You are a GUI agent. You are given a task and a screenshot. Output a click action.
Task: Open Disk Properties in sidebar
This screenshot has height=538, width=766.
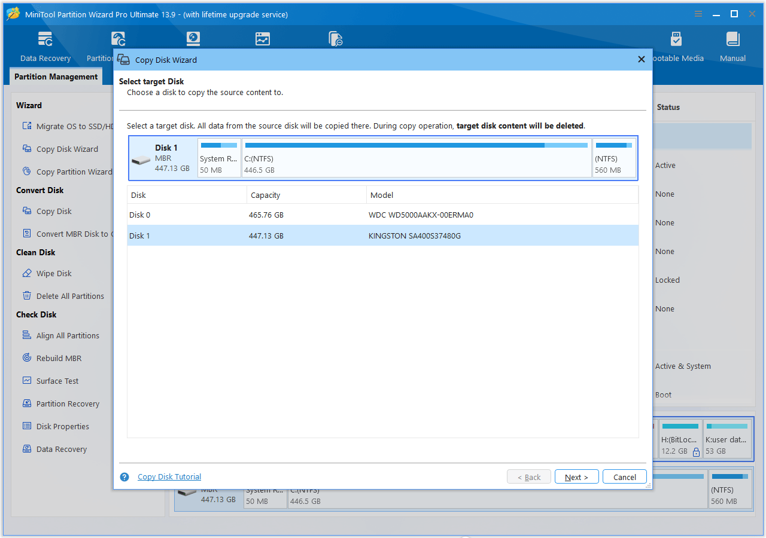(55, 426)
